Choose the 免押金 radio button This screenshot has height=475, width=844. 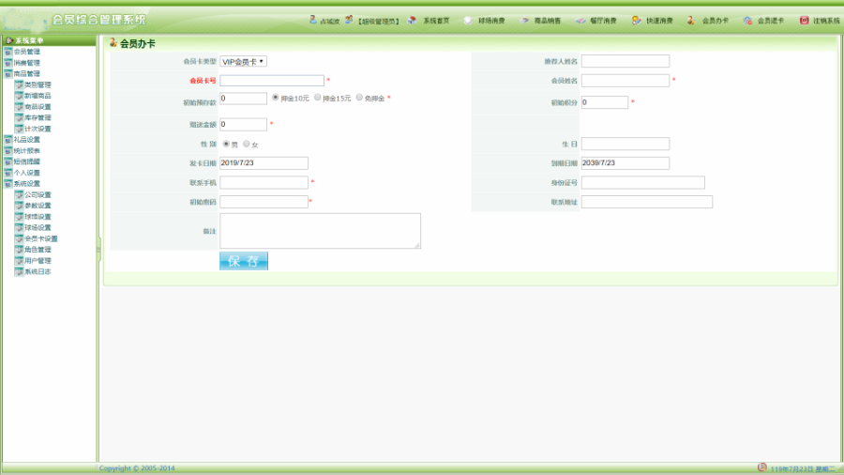(359, 97)
